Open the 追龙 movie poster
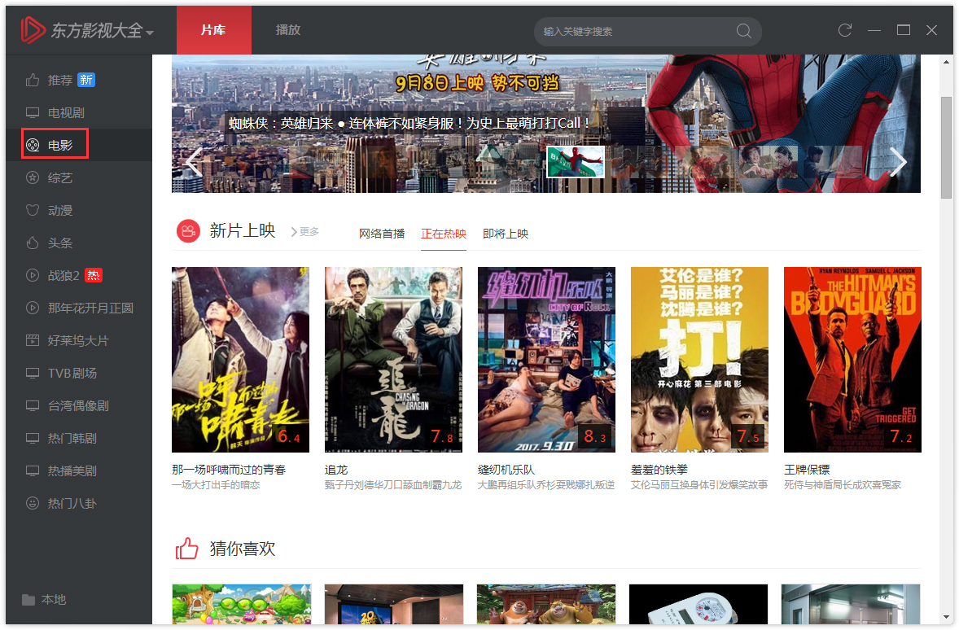This screenshot has width=959, height=630. pyautogui.click(x=393, y=360)
